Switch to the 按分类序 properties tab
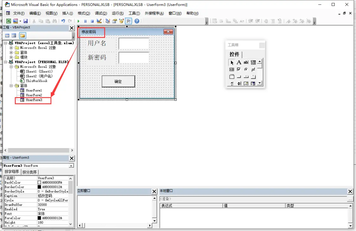356x231 pixels. click(x=29, y=172)
